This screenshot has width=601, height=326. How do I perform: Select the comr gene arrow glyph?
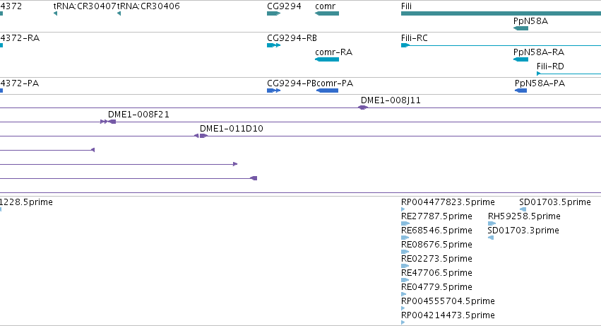pos(327,13)
